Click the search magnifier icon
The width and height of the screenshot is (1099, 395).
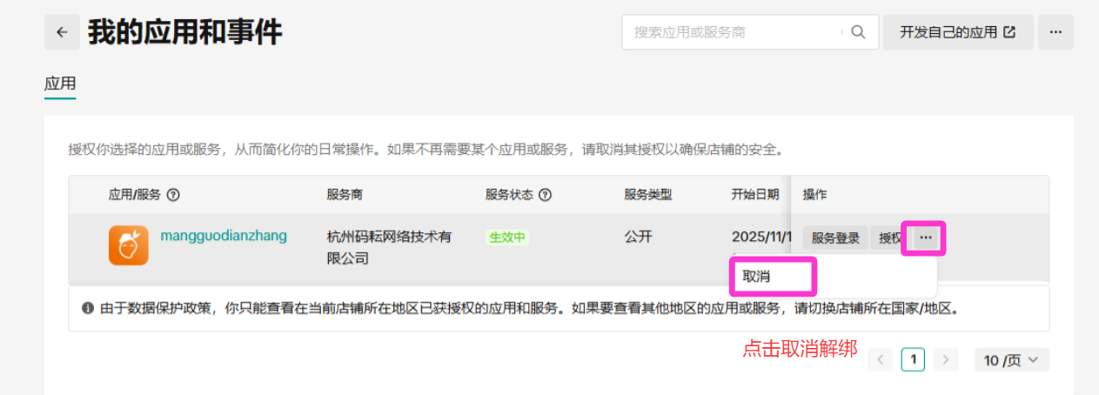coord(858,32)
